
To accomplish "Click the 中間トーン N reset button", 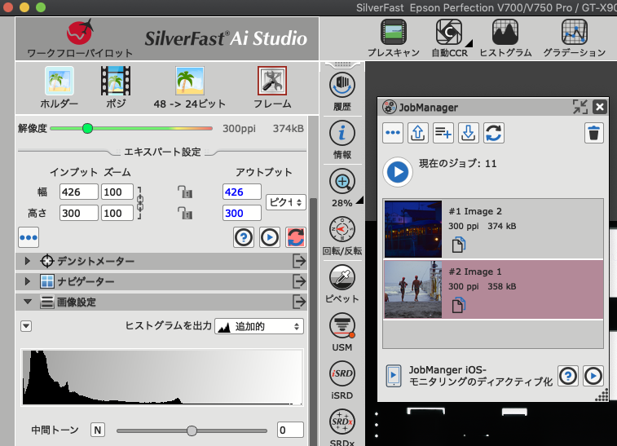I will (98, 430).
